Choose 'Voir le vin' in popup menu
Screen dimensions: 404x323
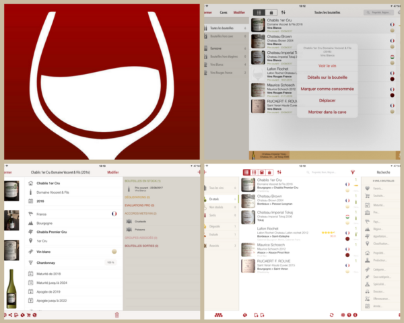point(327,66)
